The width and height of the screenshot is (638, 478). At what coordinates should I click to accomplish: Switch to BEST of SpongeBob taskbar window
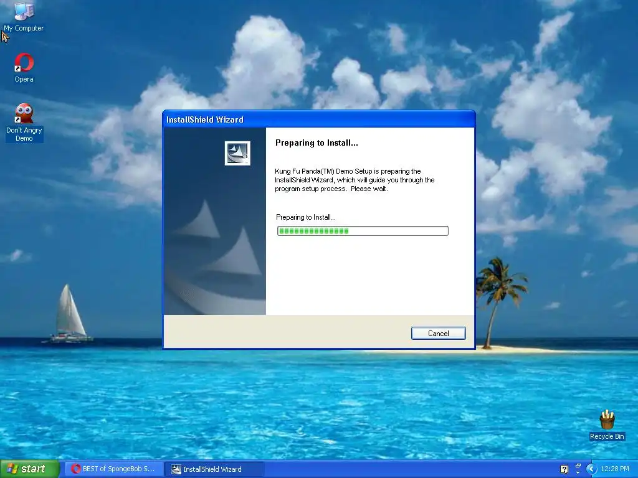pyautogui.click(x=114, y=469)
